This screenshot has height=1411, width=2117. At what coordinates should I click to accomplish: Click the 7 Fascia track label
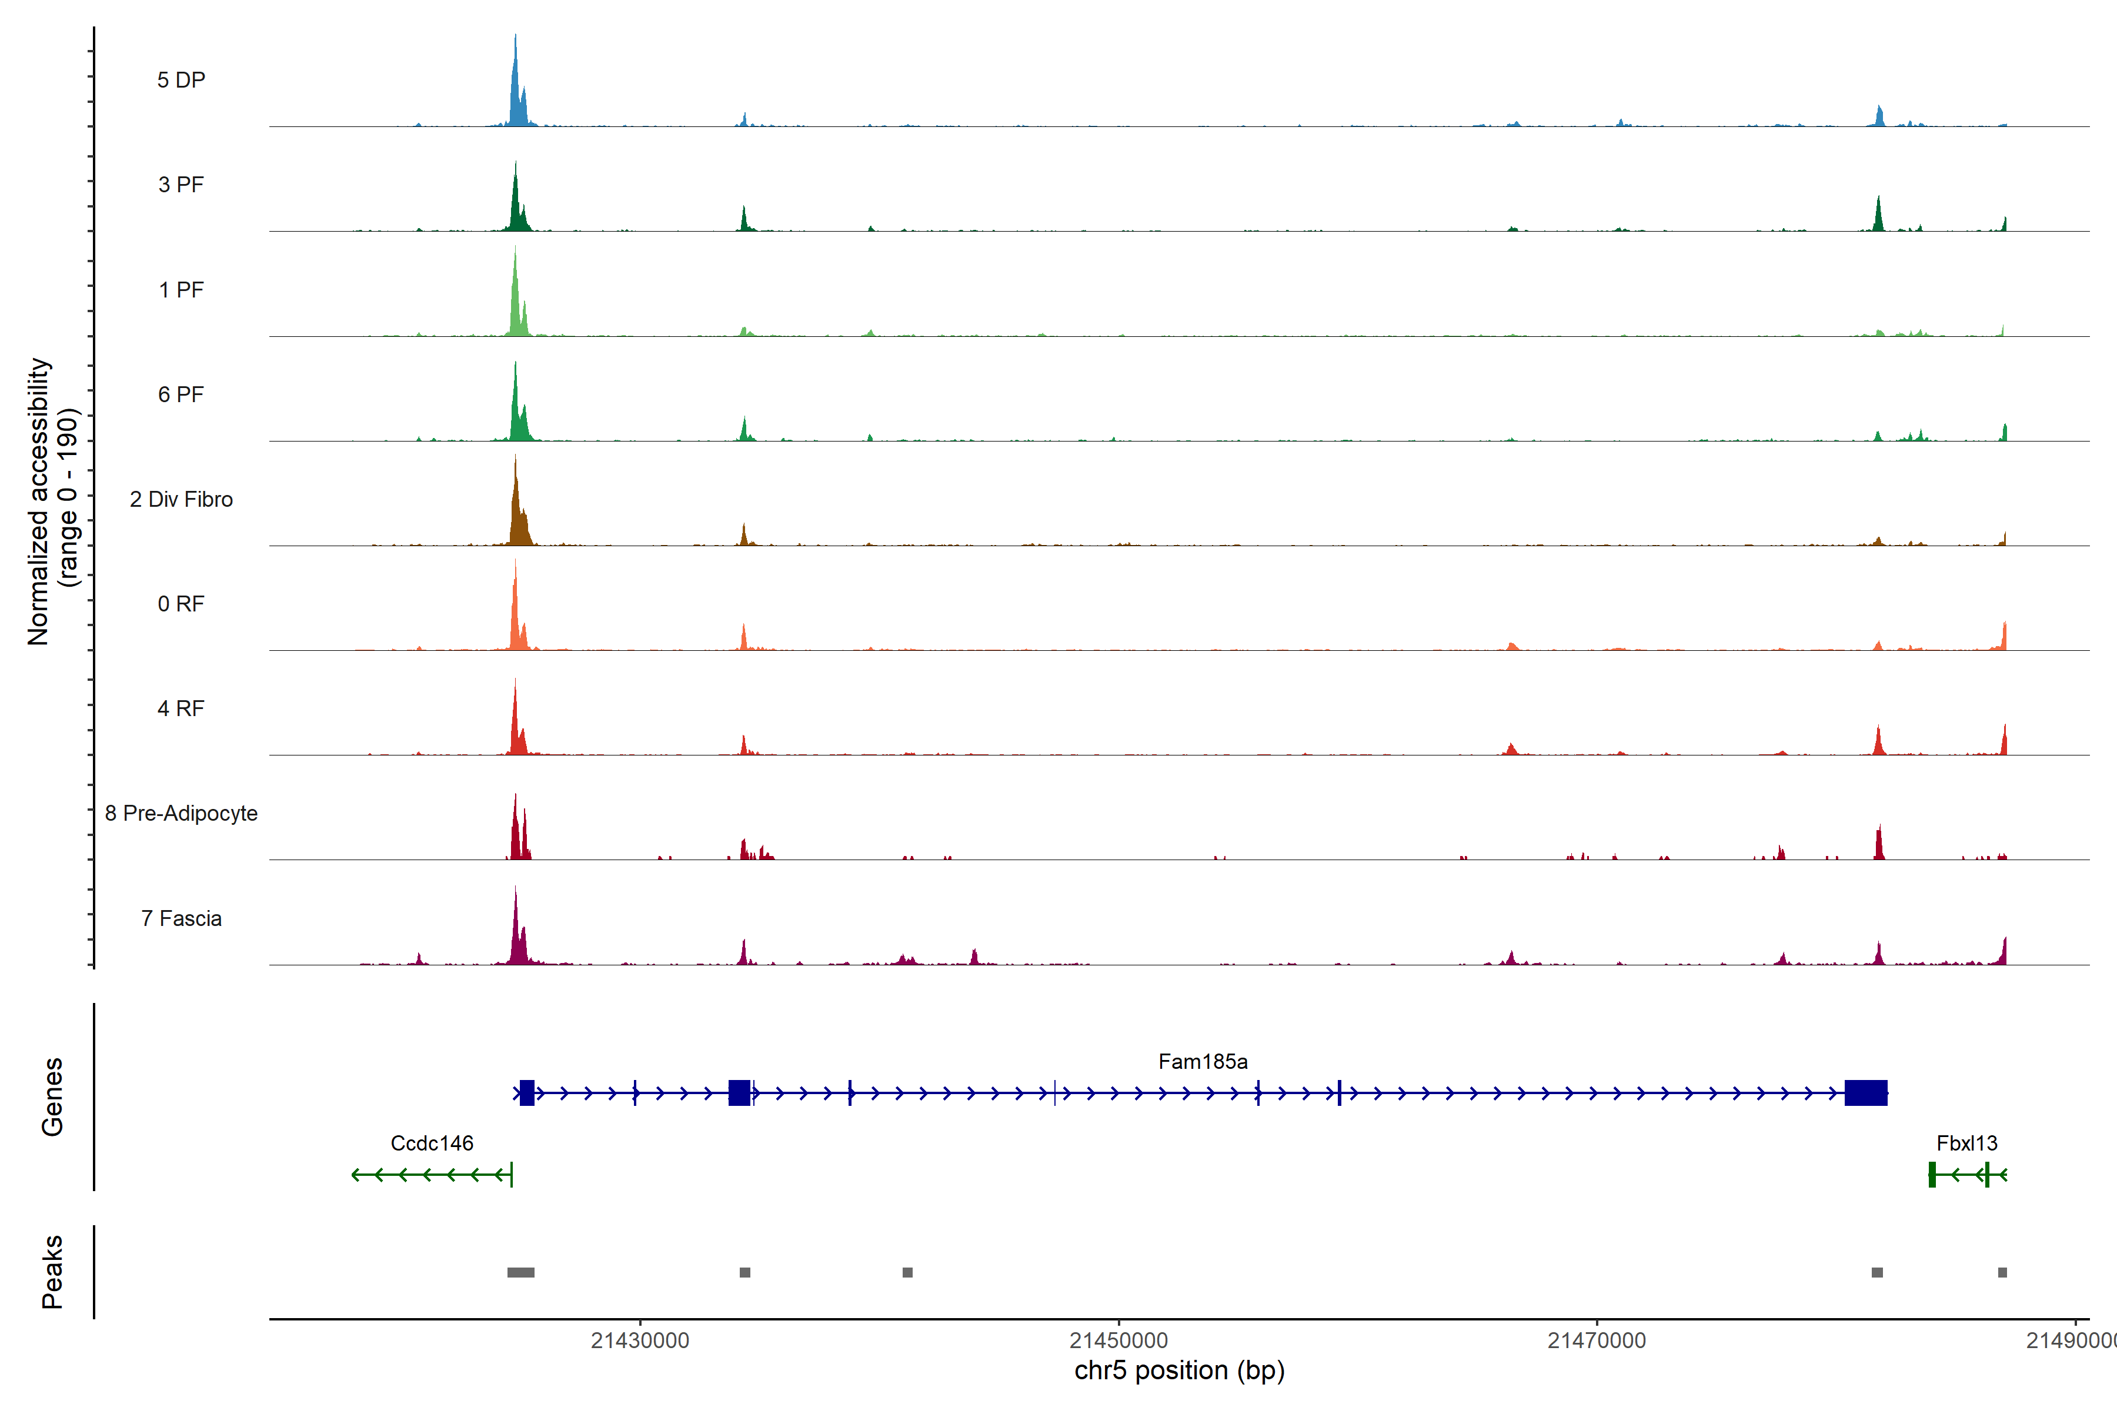click(x=181, y=919)
